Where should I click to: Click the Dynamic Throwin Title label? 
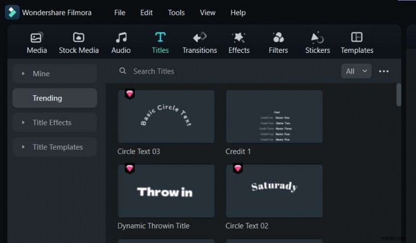click(153, 226)
